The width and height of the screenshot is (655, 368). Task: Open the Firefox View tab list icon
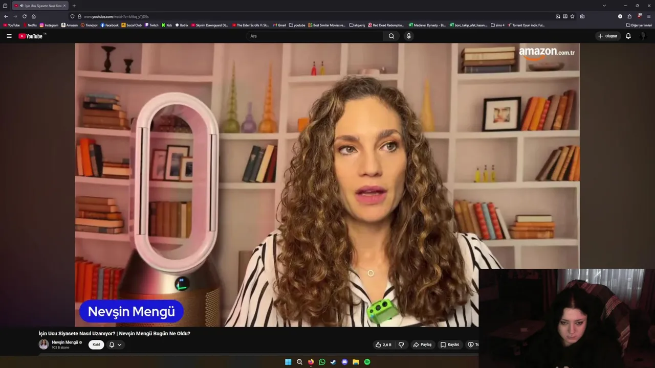(x=5, y=6)
